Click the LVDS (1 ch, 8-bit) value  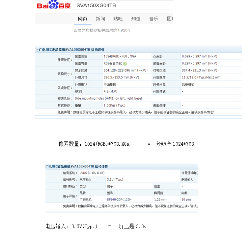(x=92, y=173)
